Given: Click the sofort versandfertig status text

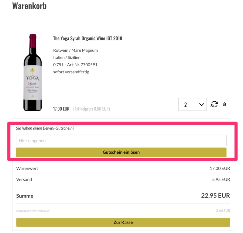Looking at the screenshot, I should tap(71, 72).
